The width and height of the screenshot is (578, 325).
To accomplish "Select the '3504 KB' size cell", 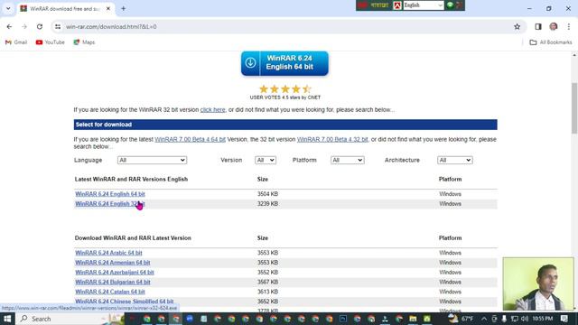I will tap(267, 194).
